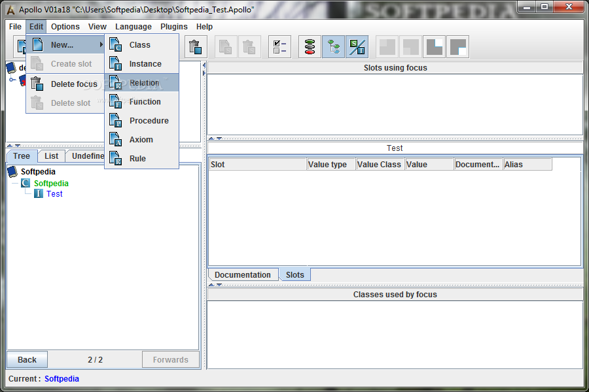
Task: Click New... in the Edit menu
Action: (65, 44)
